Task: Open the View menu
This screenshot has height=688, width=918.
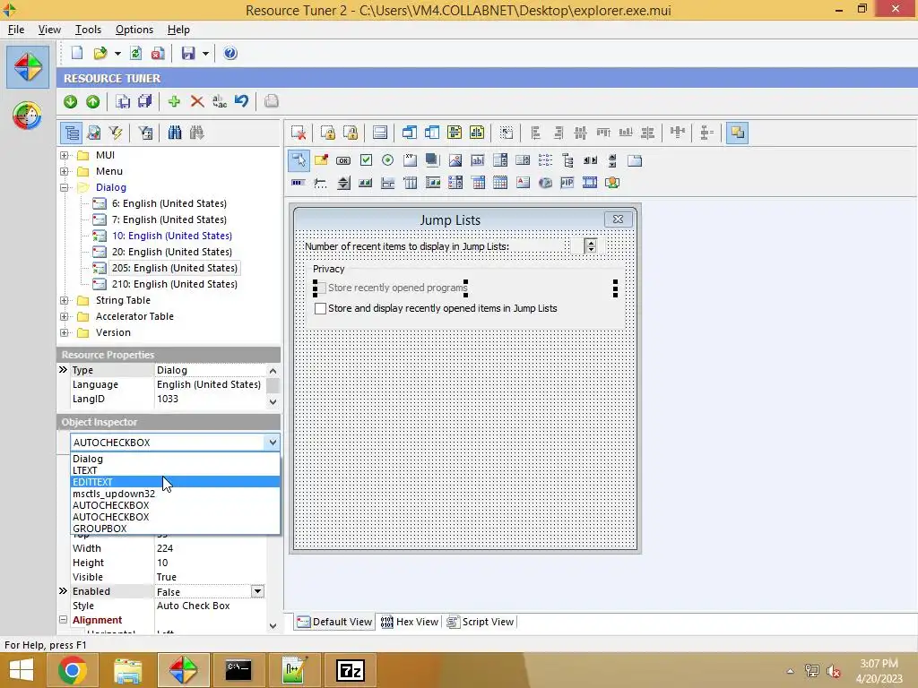Action: click(x=50, y=30)
